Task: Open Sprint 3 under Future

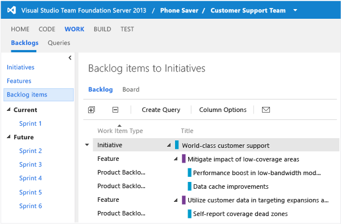Action: 31,164
